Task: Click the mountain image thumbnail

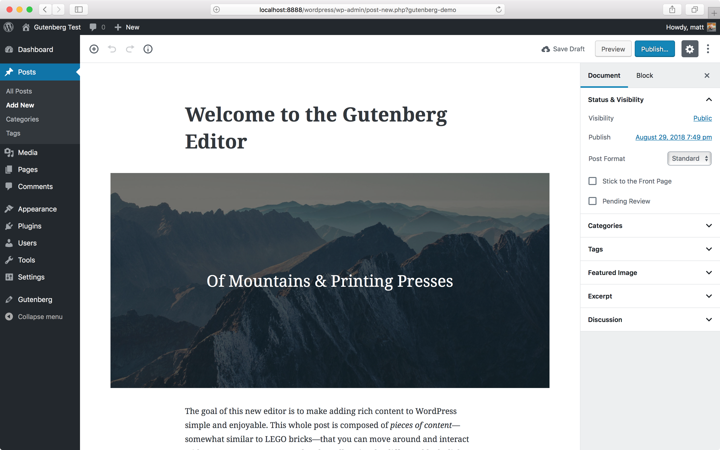Action: tap(330, 280)
